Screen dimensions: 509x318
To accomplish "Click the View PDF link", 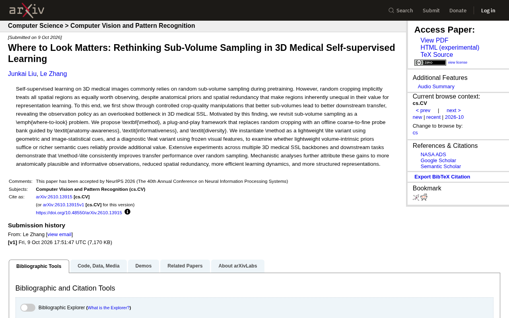I will tap(434, 41).
